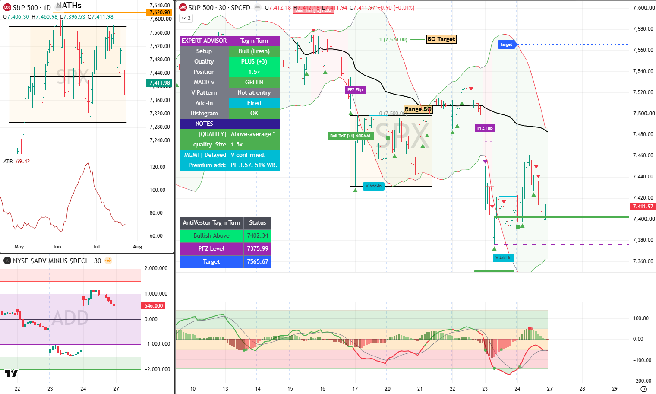Click the S&P 500 logo on 30-minute chart
This screenshot has height=394, width=656.
click(183, 7)
